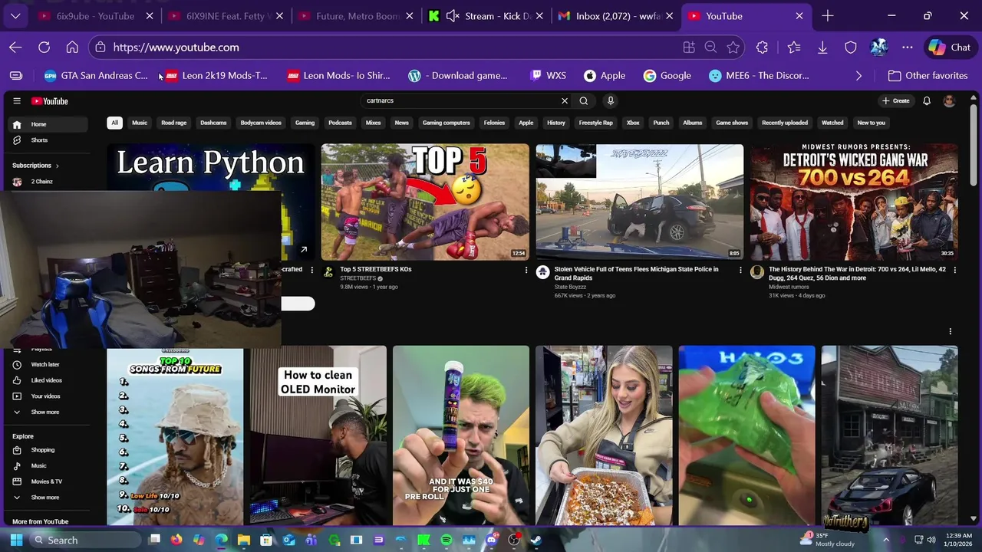Switch to the 6ix9ube - YouTube tab

pos(96,16)
